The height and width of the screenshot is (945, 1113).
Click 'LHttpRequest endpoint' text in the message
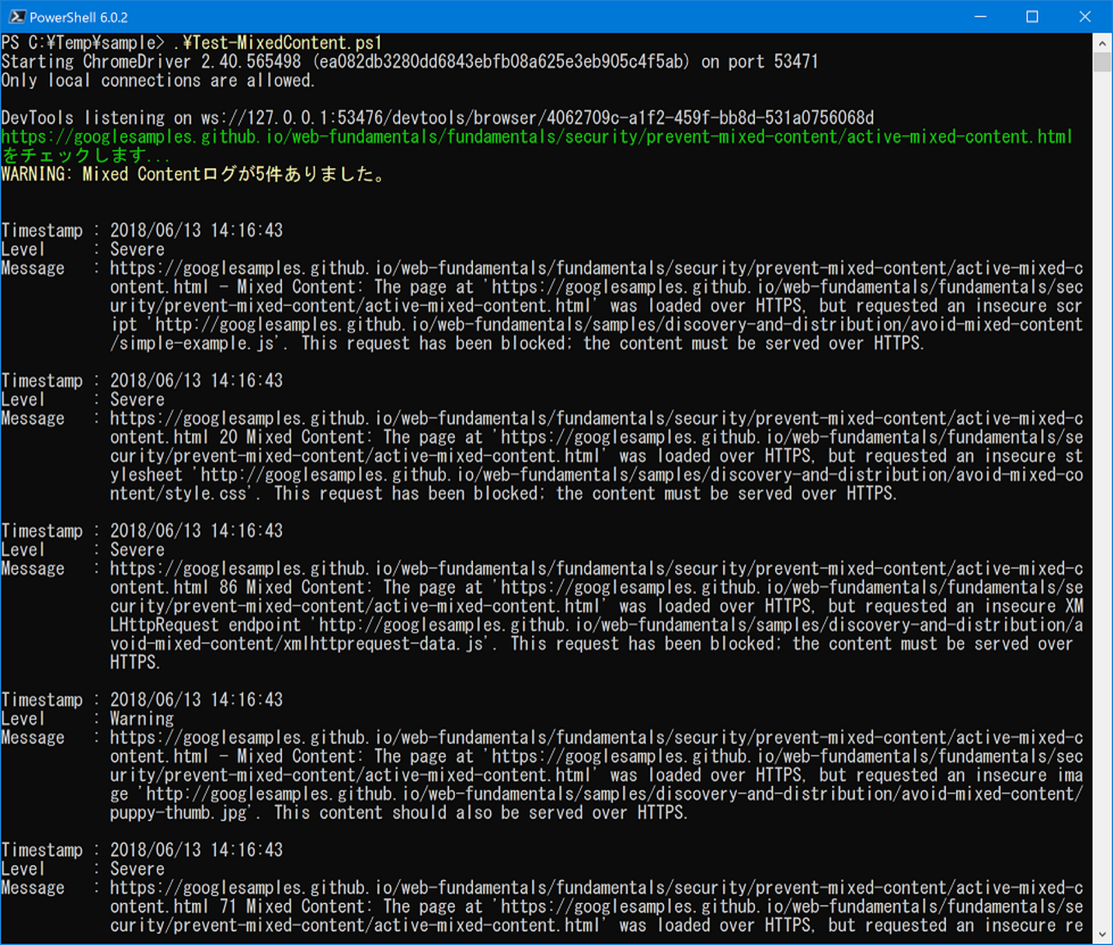205,625
